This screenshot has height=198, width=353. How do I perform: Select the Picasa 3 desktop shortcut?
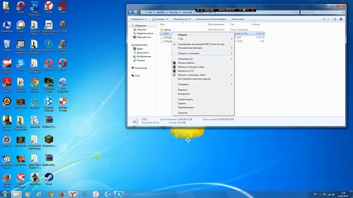click(21, 26)
